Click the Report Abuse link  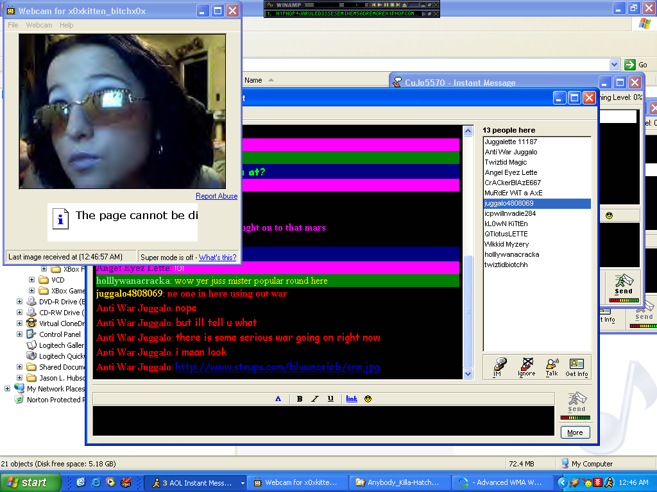pos(216,196)
